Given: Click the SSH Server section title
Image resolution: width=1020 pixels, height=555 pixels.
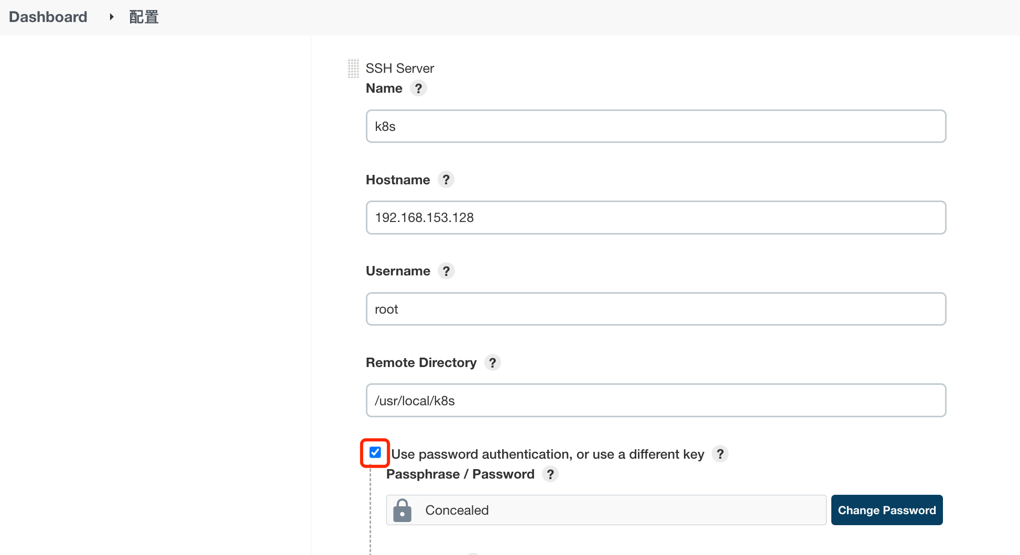Looking at the screenshot, I should pyautogui.click(x=400, y=68).
